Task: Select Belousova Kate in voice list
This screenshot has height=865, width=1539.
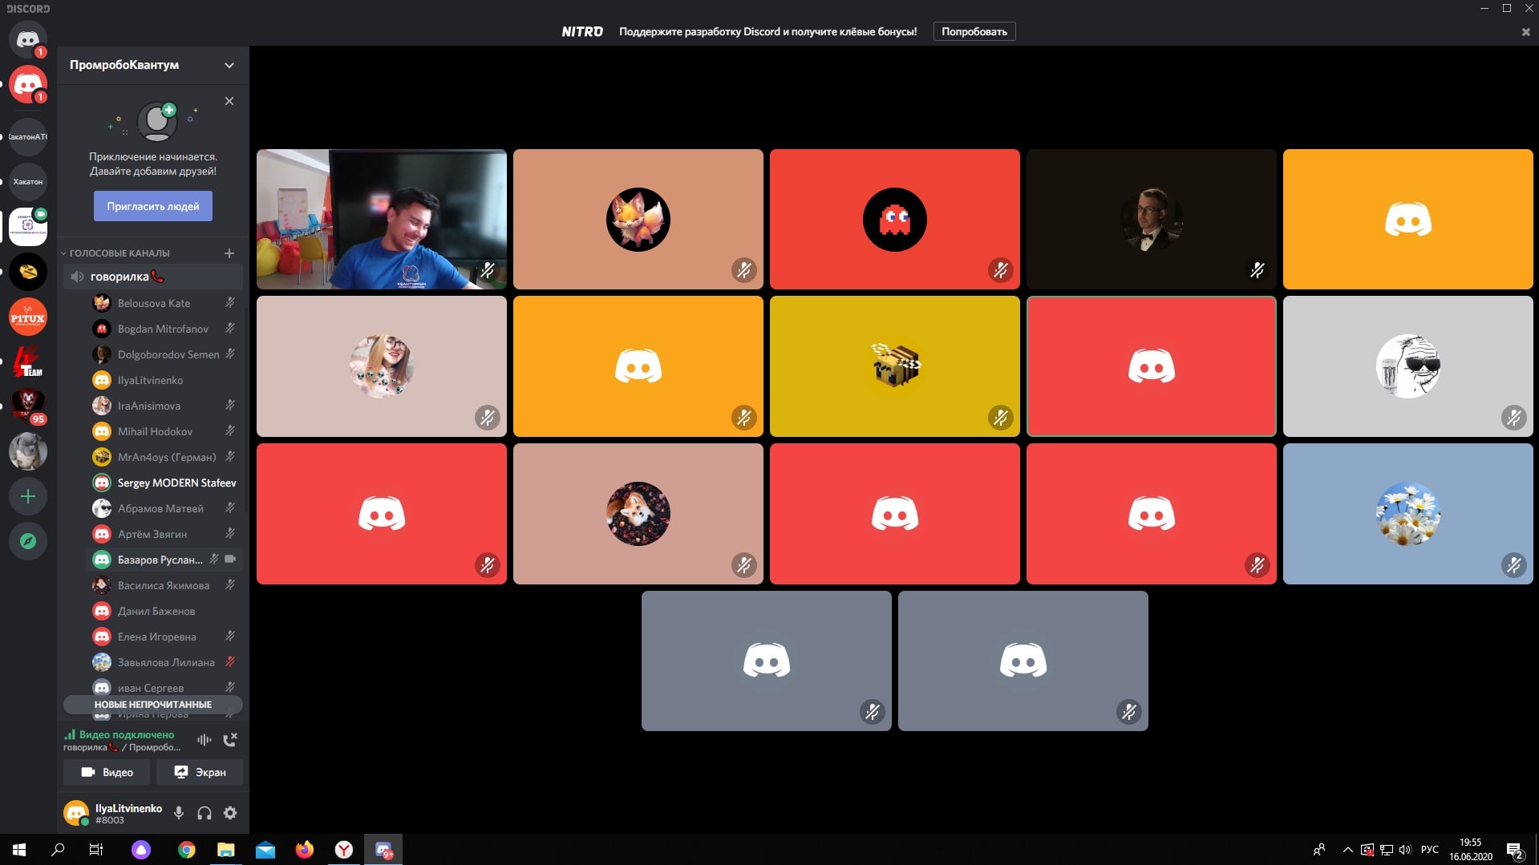Action: [164, 303]
